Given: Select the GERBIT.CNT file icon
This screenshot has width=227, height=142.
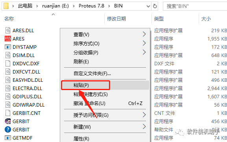Looking at the screenshot, I should (x=8, y=113).
